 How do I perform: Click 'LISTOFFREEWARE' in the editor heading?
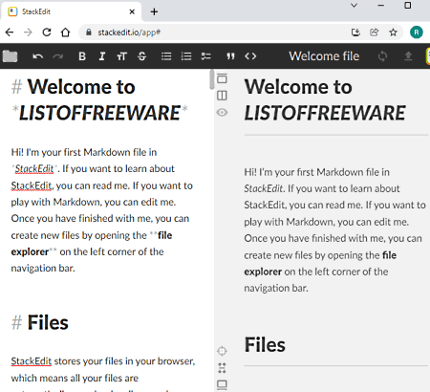pos(99,113)
